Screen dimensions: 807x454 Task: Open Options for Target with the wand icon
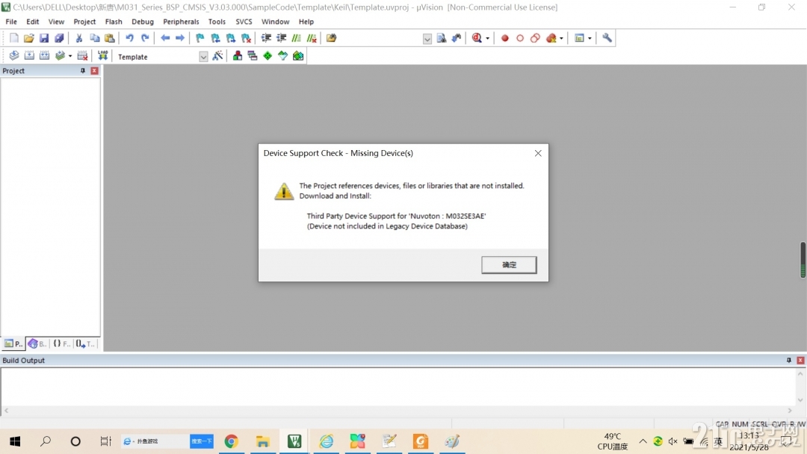(x=217, y=55)
